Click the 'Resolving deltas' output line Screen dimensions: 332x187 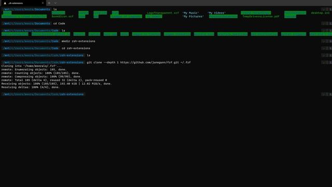coord(31,87)
